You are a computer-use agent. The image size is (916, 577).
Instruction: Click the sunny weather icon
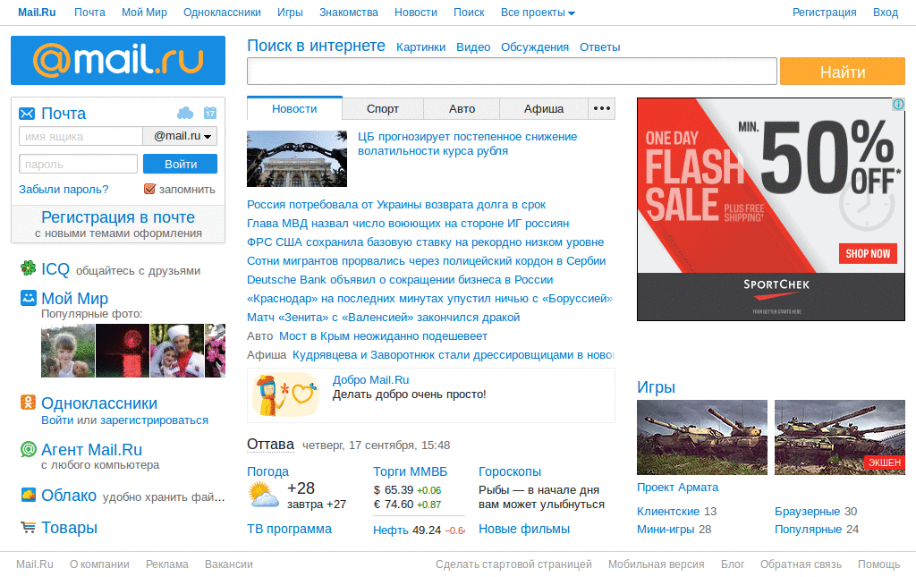[263, 496]
